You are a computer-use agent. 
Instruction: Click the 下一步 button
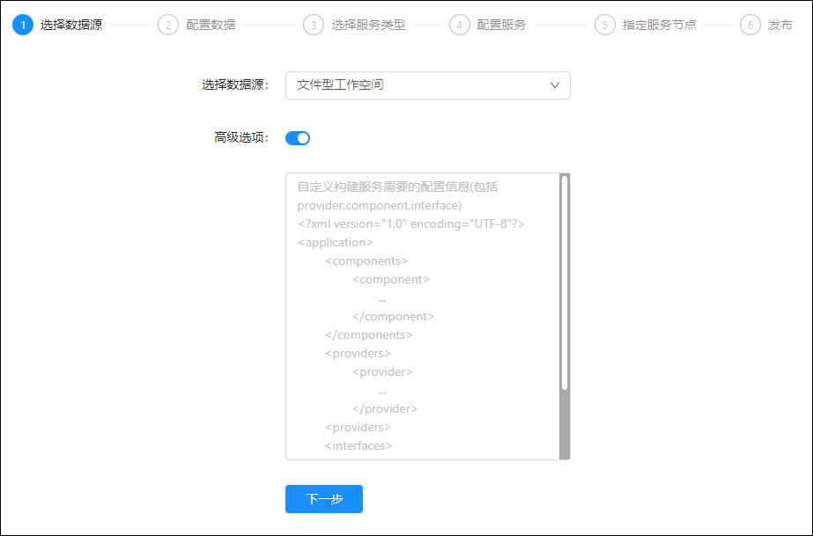tap(323, 499)
